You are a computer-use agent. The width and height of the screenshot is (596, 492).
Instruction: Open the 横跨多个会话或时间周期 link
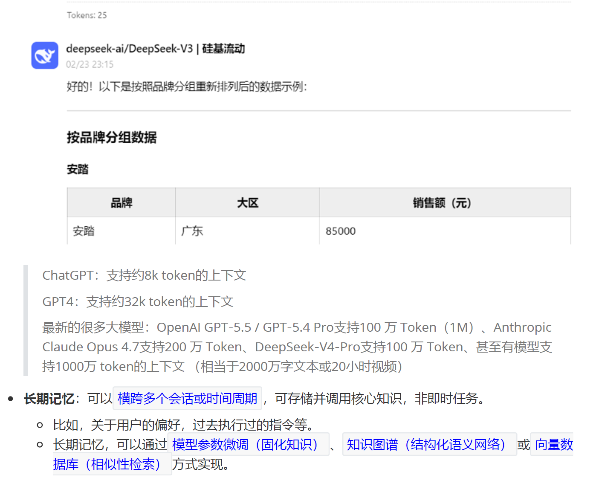pyautogui.click(x=187, y=398)
